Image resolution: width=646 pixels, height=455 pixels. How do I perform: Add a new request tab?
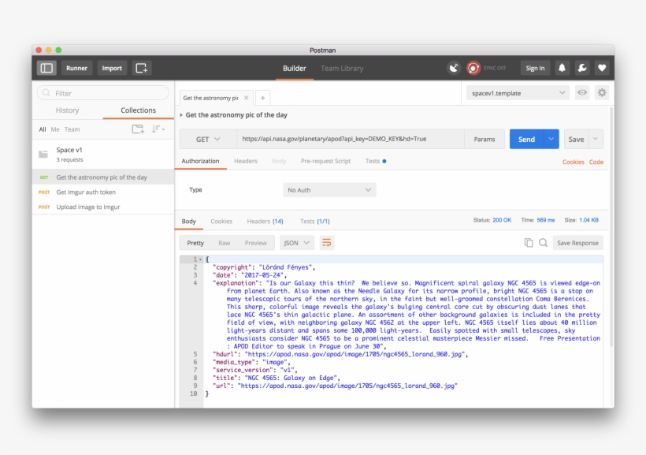(x=262, y=98)
